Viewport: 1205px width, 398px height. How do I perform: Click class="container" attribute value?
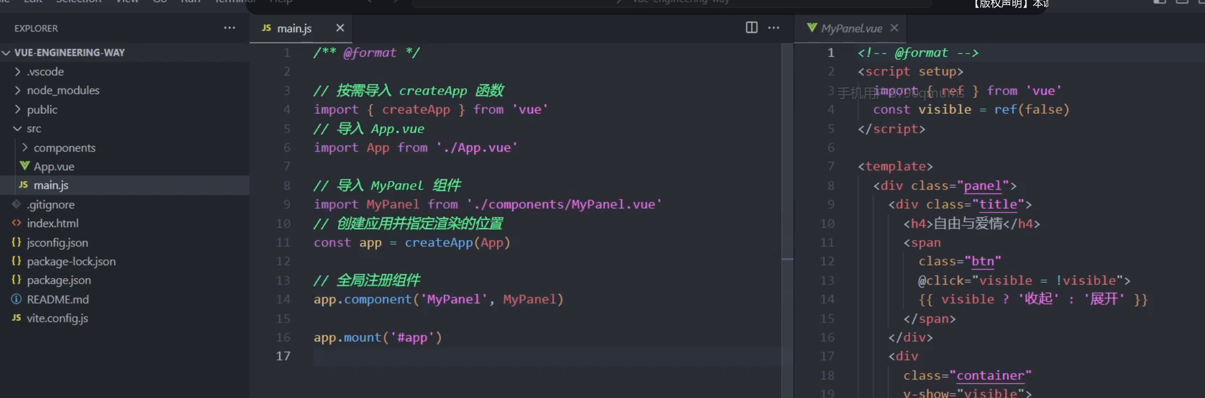[991, 375]
